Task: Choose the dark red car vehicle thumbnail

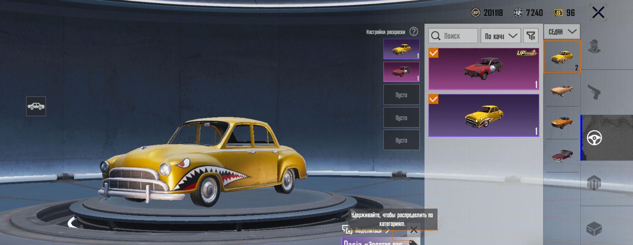Action: click(x=562, y=155)
